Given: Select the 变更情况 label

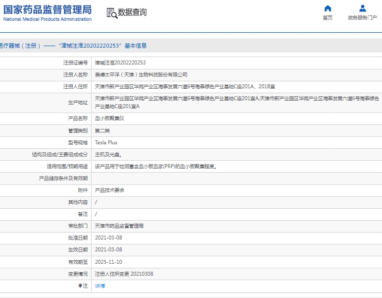Looking at the screenshot, I should [78, 274].
